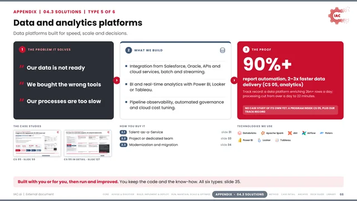
Task: Click the Track record description text
Action: click(288, 94)
